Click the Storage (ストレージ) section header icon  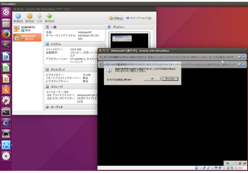(x=47, y=87)
